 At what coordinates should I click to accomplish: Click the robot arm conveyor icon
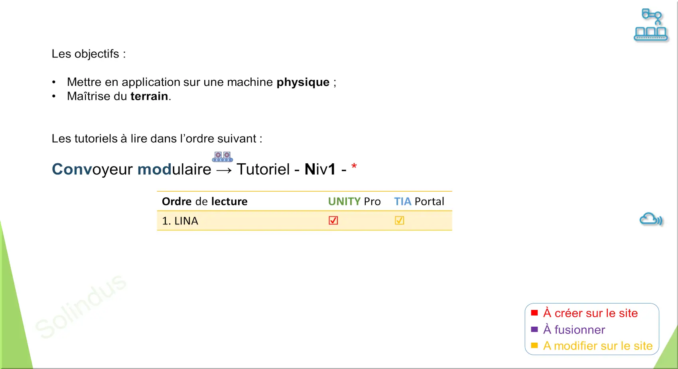(651, 25)
